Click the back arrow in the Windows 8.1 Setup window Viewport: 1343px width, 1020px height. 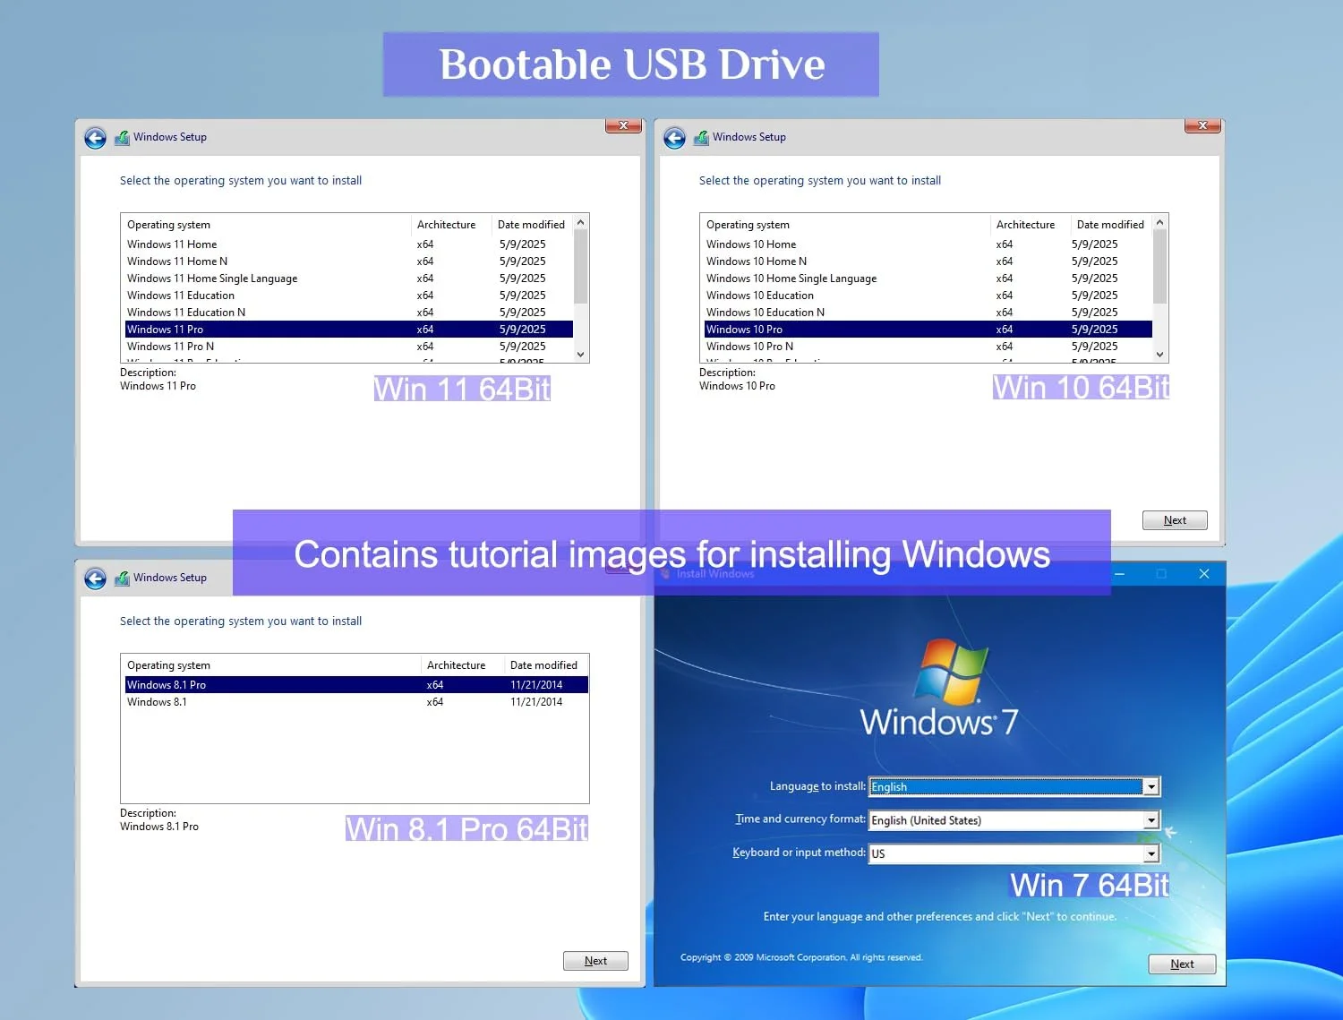[x=95, y=578]
